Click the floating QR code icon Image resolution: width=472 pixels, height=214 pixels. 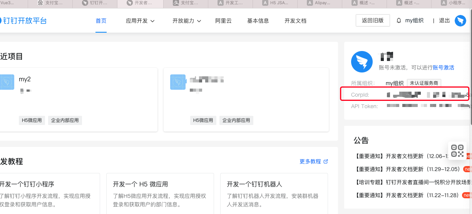(x=457, y=151)
